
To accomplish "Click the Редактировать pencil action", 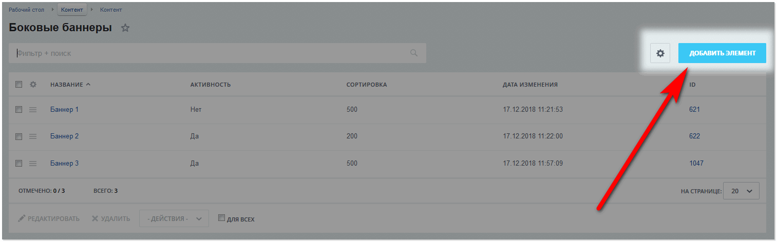I will (x=49, y=219).
